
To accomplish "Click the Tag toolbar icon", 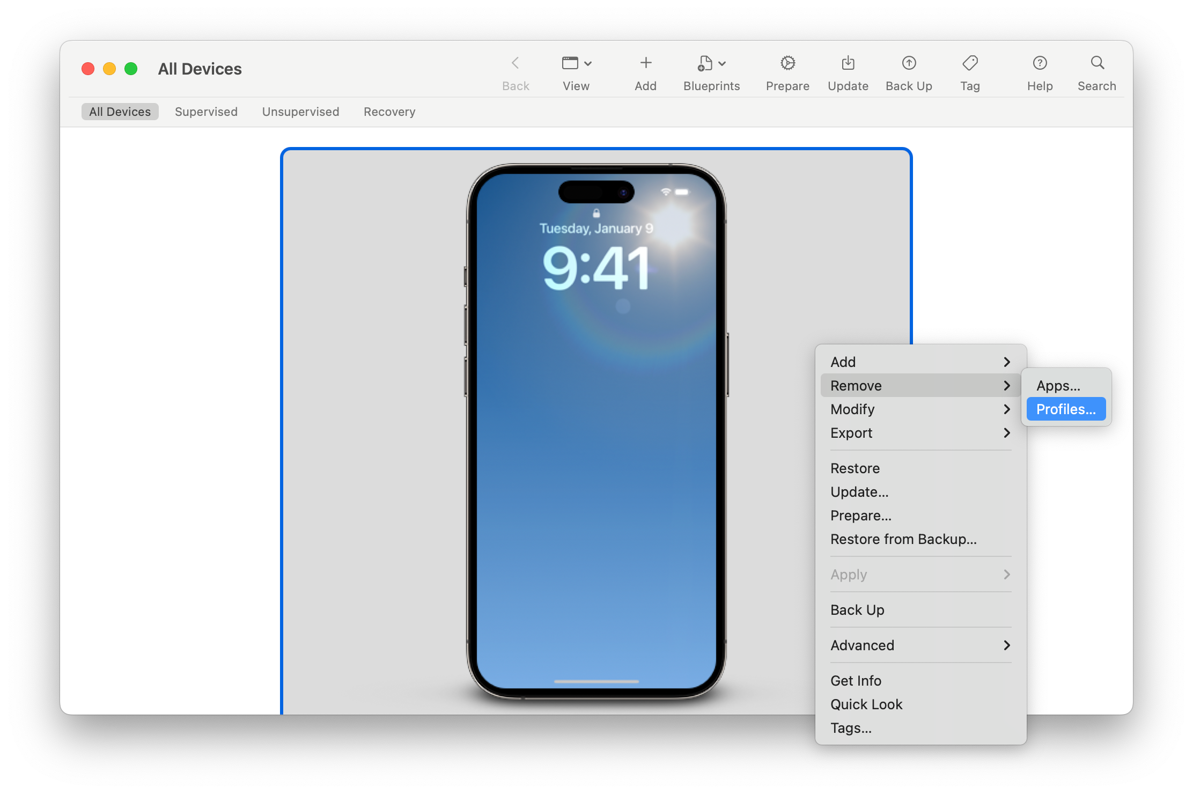I will pos(970,63).
